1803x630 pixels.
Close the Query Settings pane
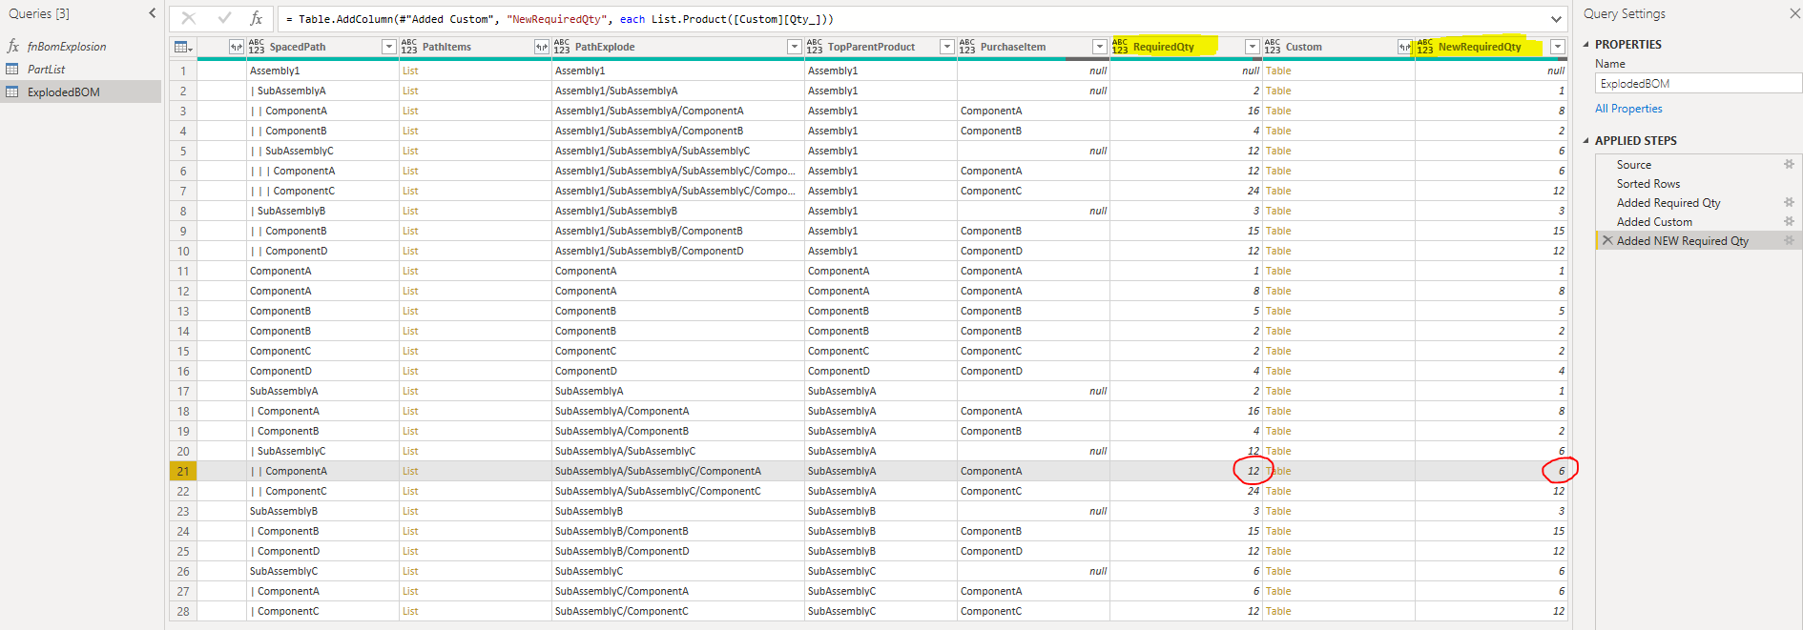[x=1793, y=13]
